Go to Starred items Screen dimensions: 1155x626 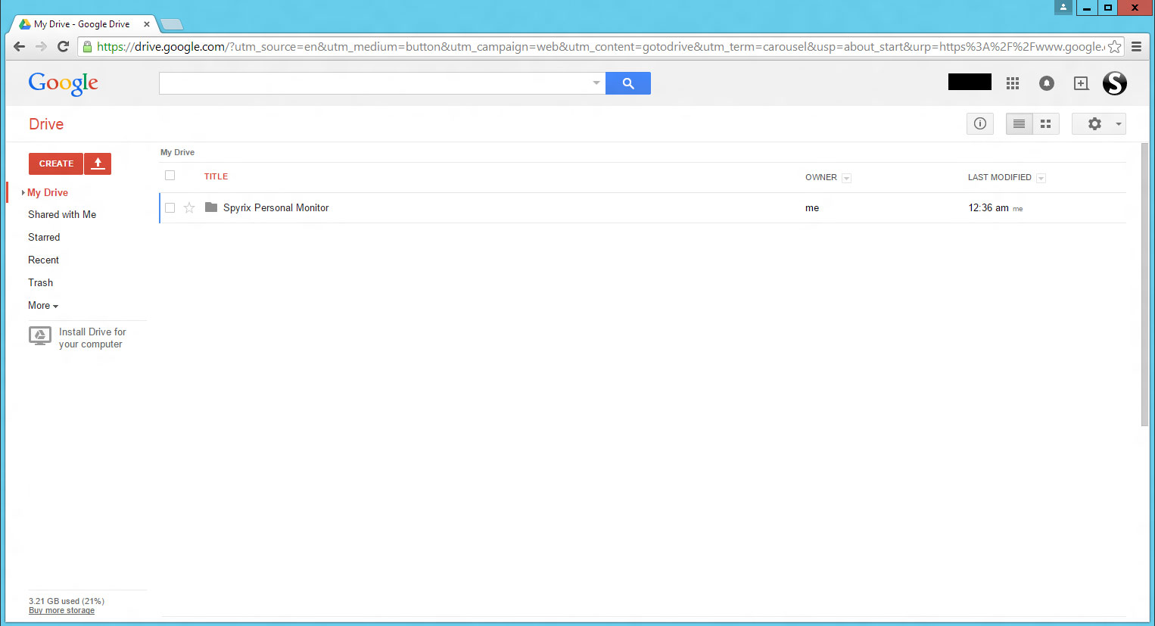point(44,237)
